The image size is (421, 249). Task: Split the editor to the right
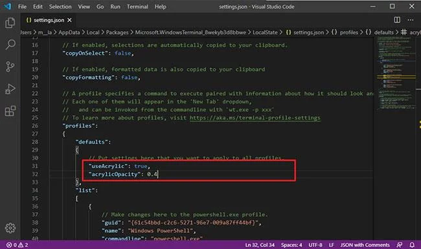[397, 20]
